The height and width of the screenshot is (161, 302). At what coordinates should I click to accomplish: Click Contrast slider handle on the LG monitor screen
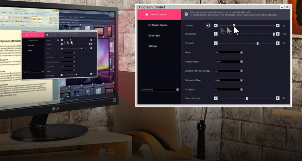point(82,48)
